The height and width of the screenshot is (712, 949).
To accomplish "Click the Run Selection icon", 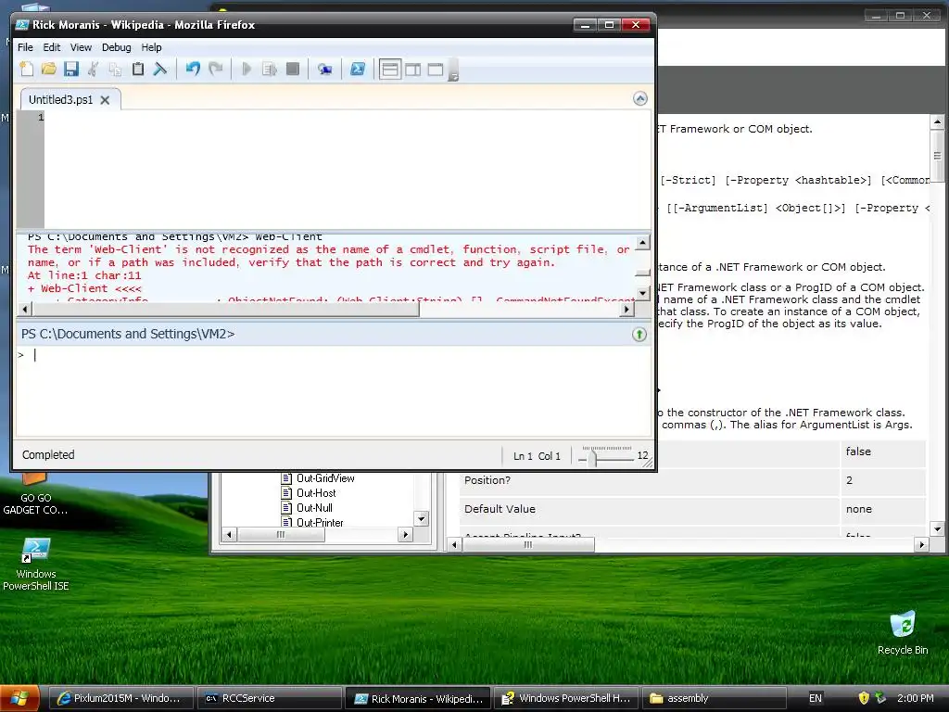I will [x=270, y=69].
